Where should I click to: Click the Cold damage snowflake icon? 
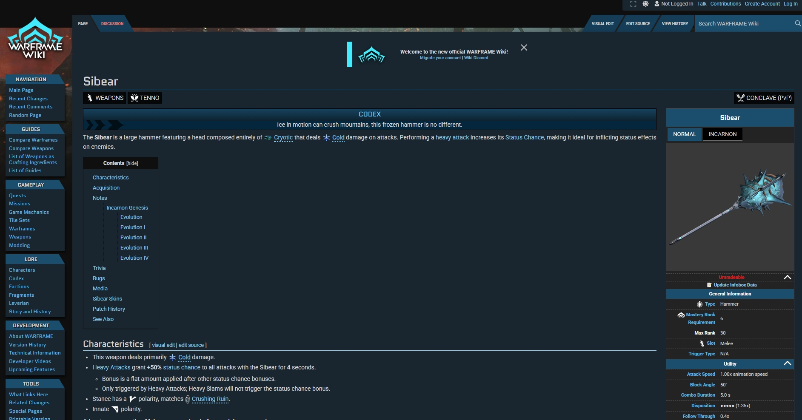click(326, 138)
